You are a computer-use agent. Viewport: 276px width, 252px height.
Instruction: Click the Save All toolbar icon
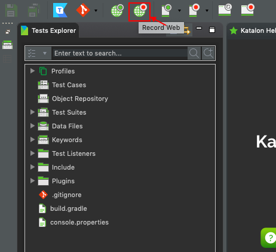click(34, 10)
